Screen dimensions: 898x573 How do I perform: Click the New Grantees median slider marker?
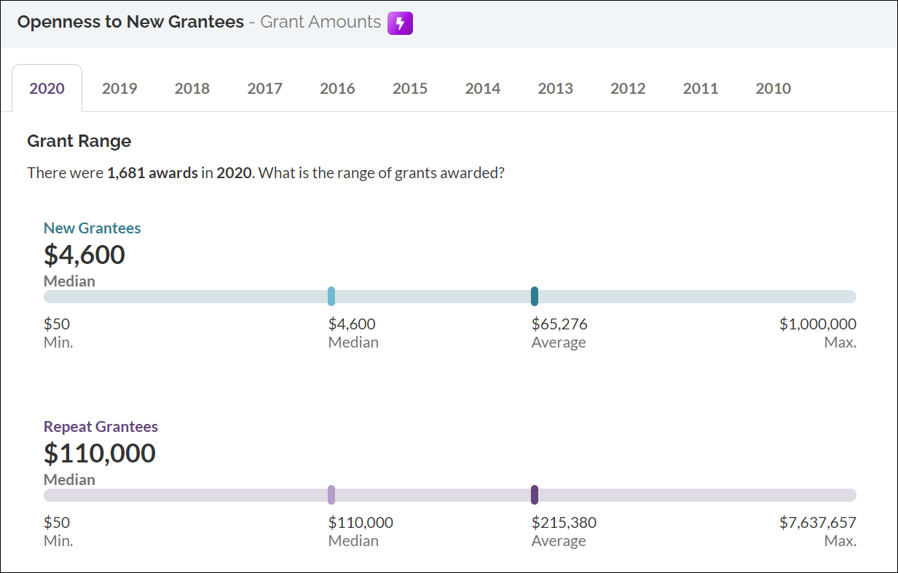coord(332,296)
